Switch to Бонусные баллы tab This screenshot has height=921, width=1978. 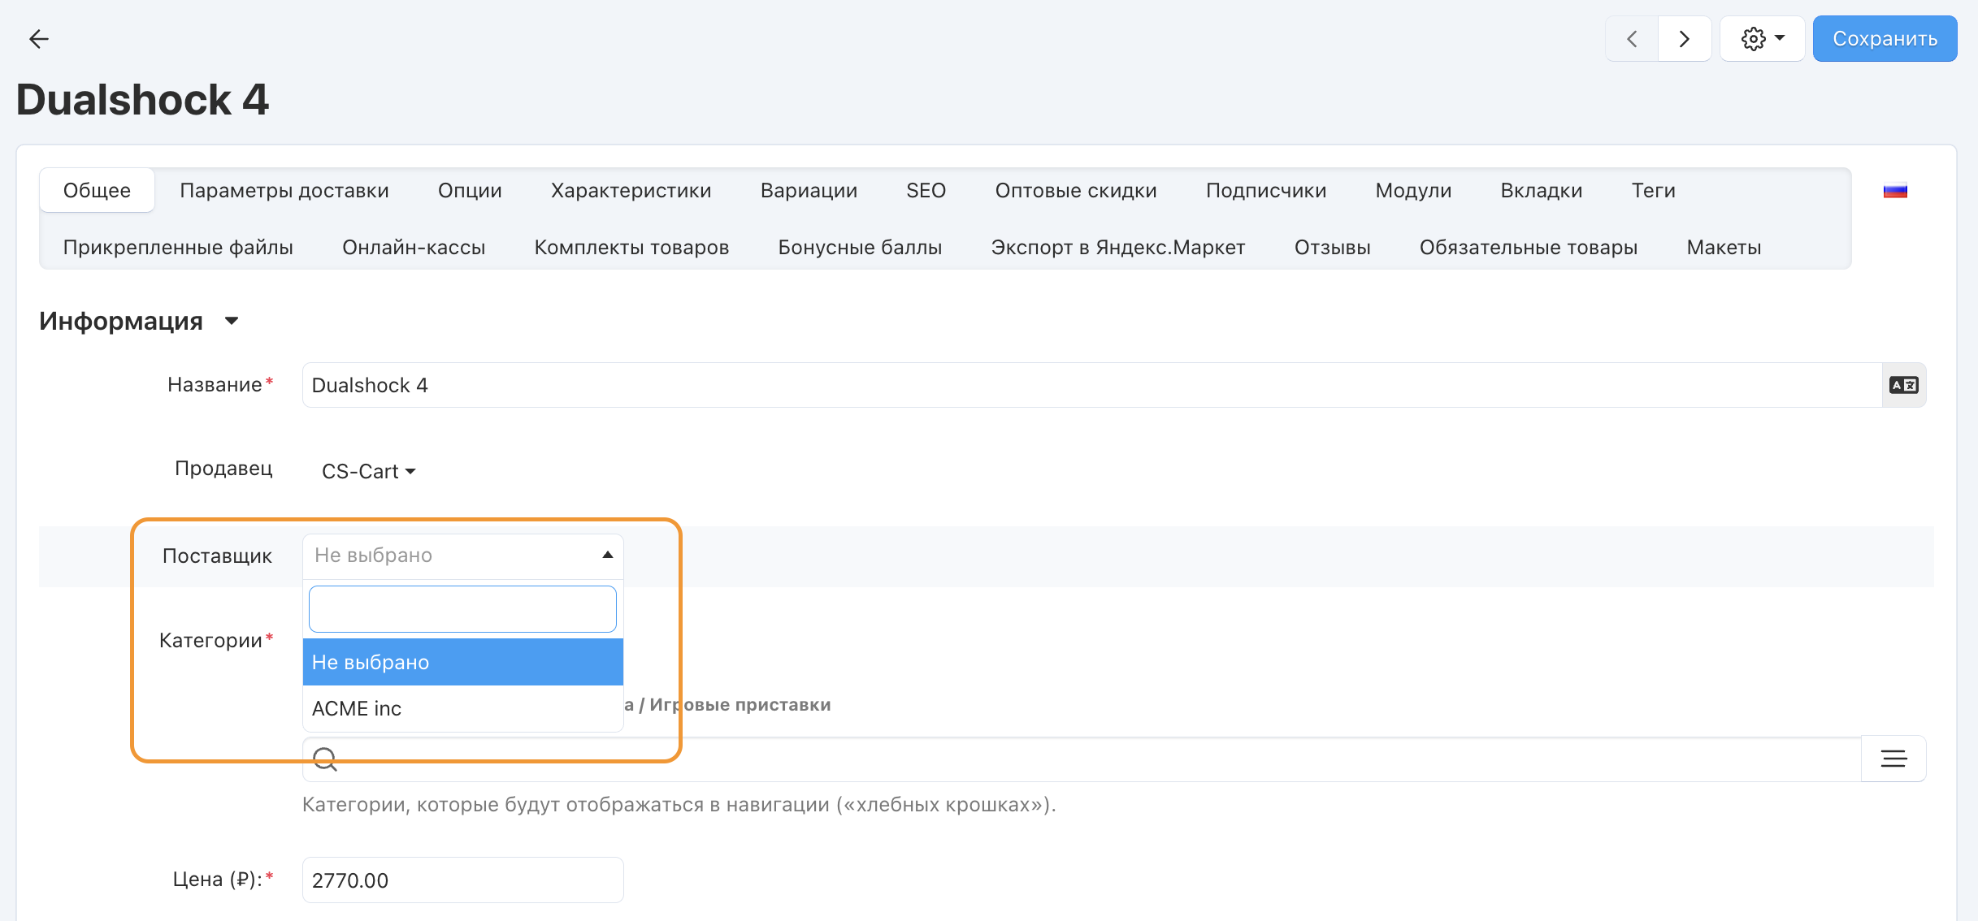point(859,248)
